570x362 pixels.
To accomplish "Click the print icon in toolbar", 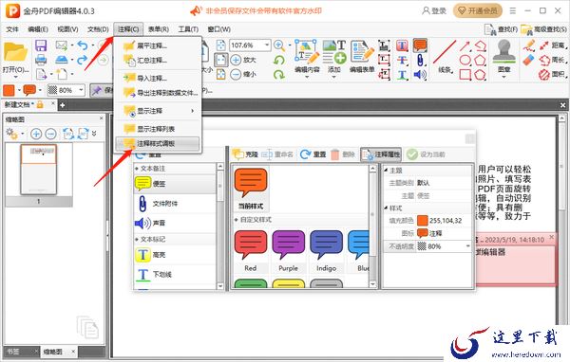I will click(41, 60).
